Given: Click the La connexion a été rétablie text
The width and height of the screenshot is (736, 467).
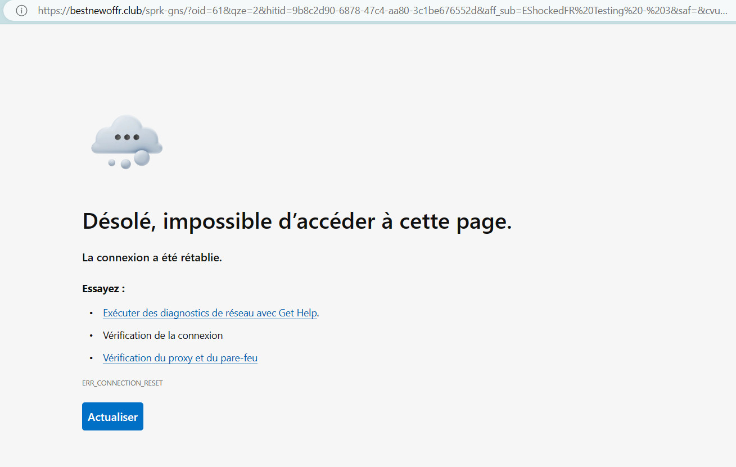Looking at the screenshot, I should click(152, 258).
